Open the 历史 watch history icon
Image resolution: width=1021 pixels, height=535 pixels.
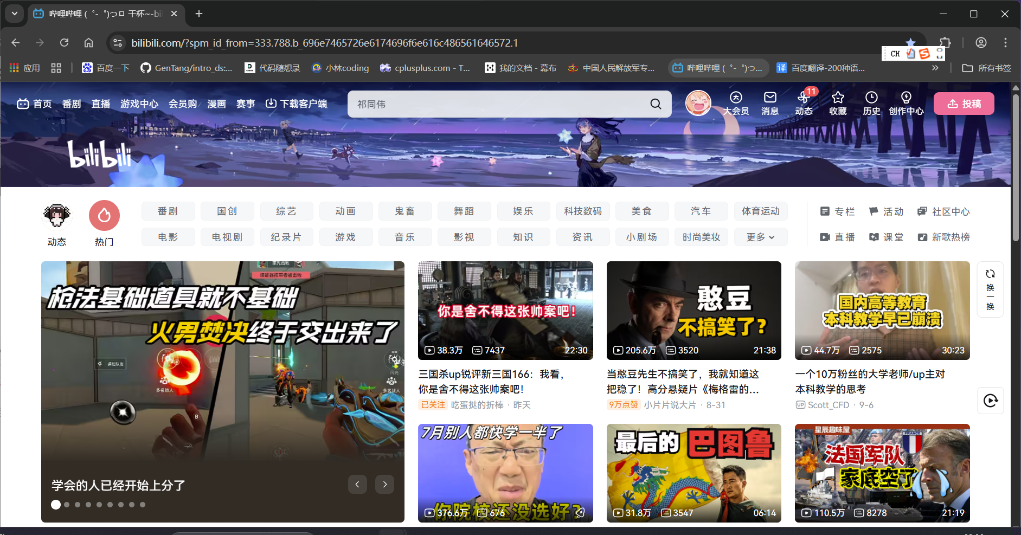click(871, 103)
